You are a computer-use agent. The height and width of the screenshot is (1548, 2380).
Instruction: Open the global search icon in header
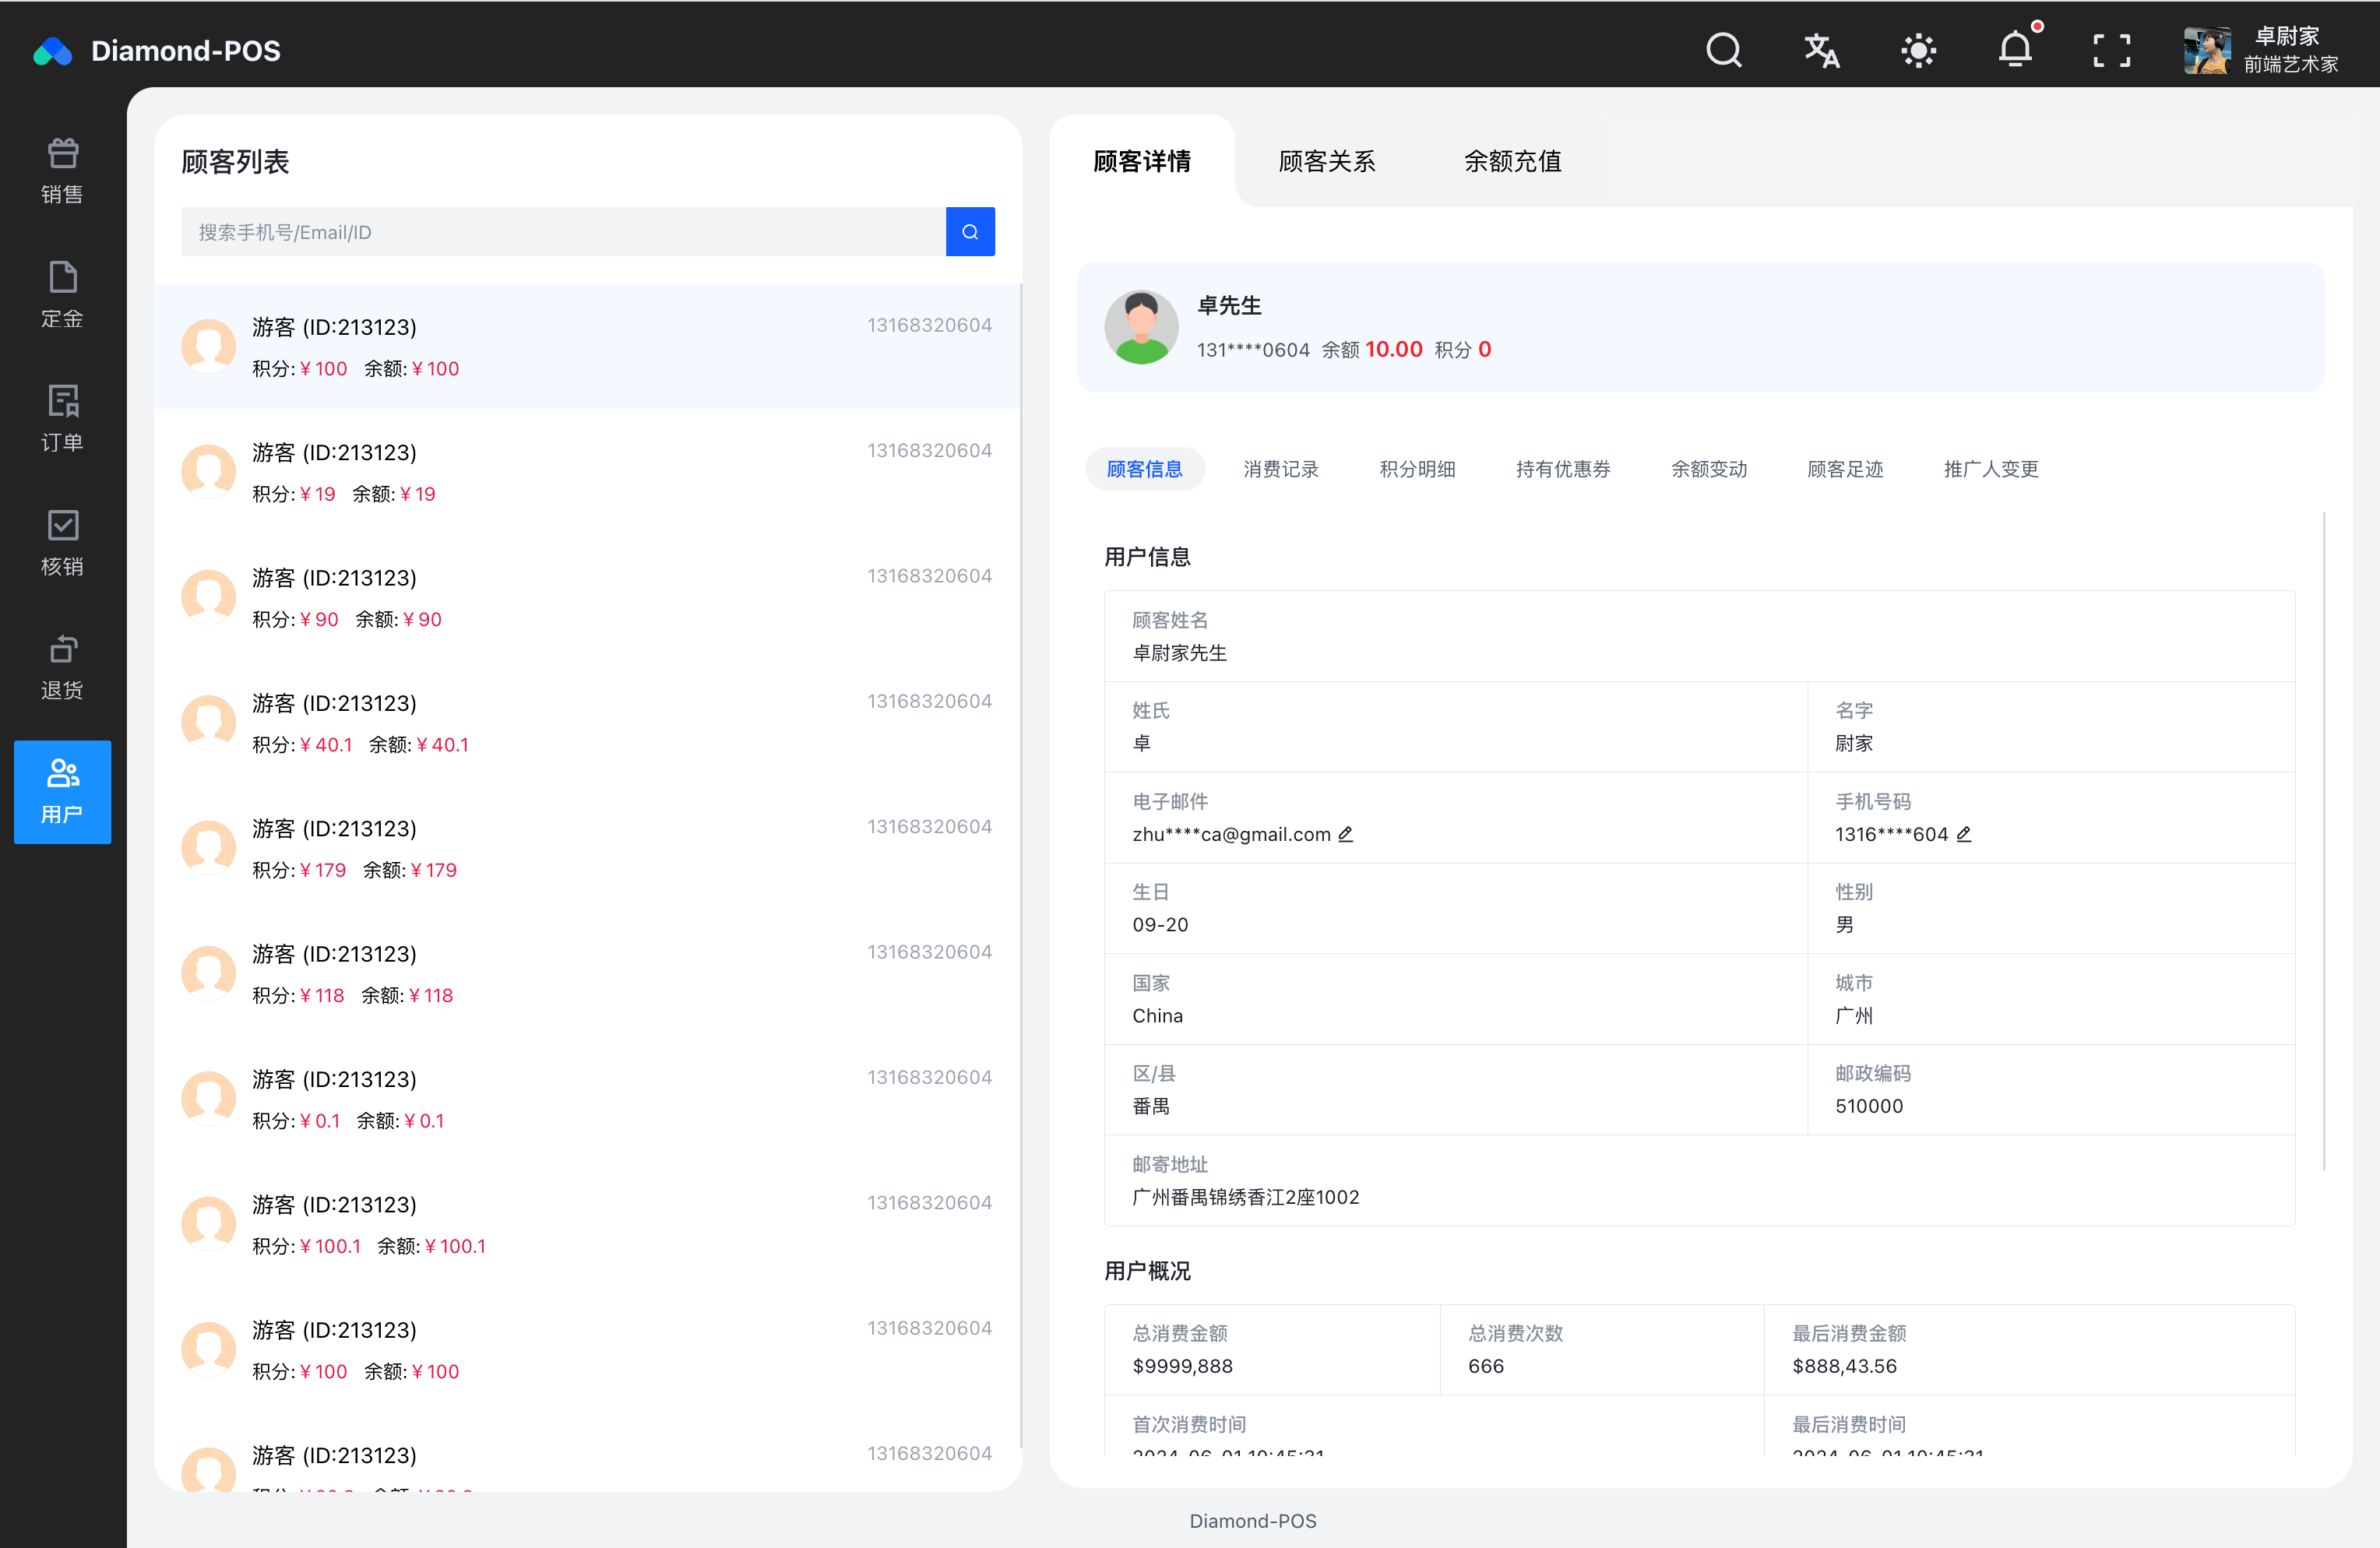(1723, 50)
